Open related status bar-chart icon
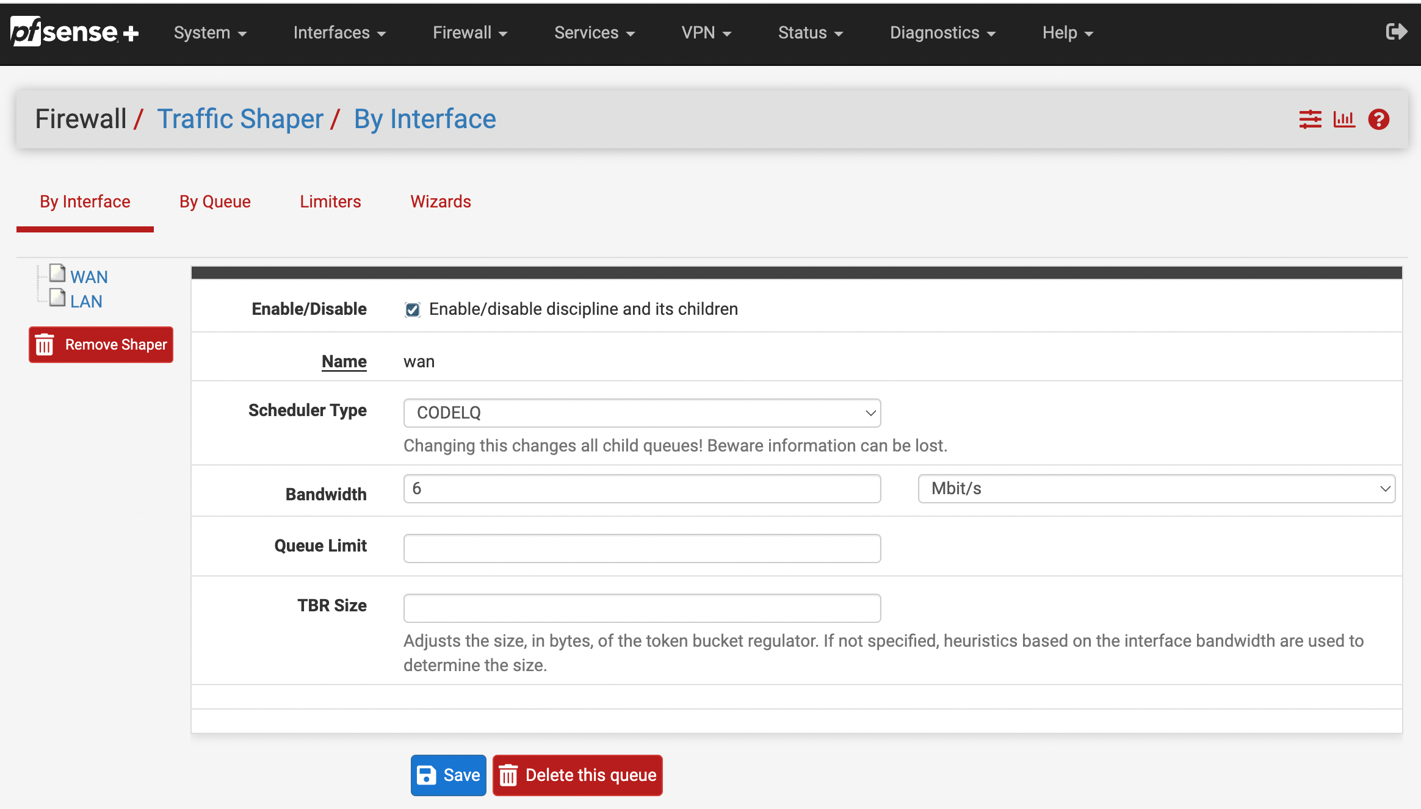 coord(1344,119)
